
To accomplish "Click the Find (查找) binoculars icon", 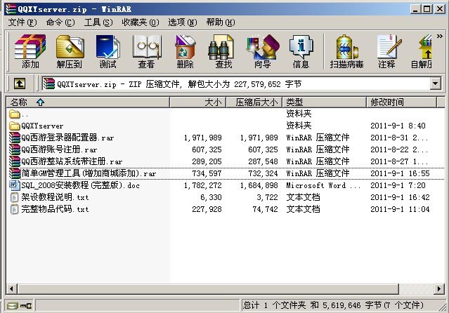I will click(x=223, y=51).
